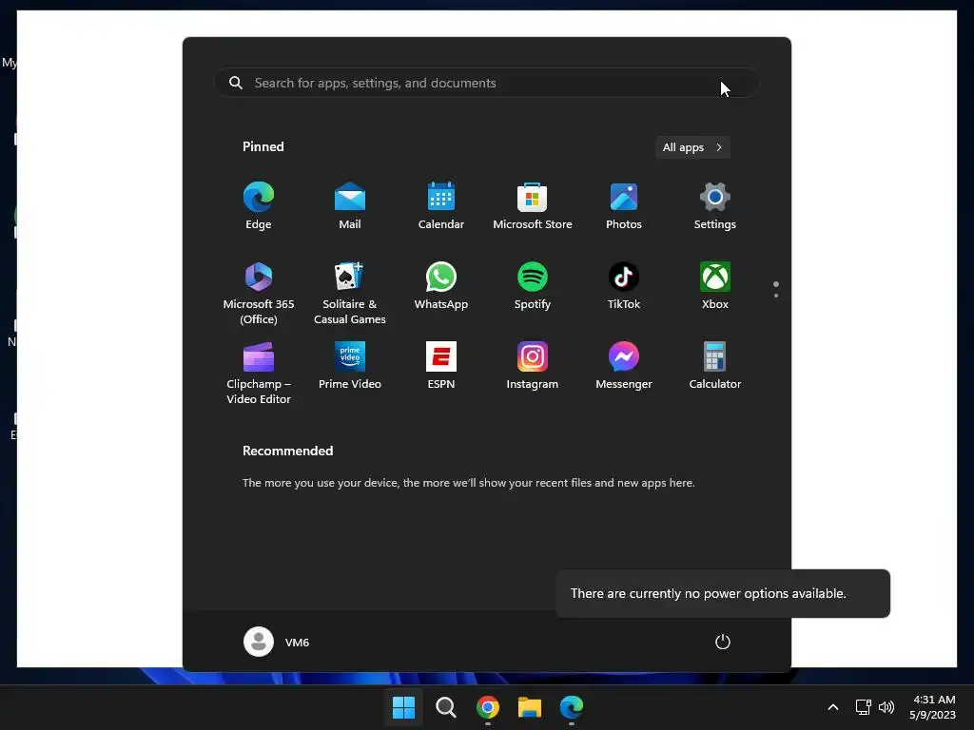Open the Messenger app
Screen dimensions: 974x730
click(624, 366)
